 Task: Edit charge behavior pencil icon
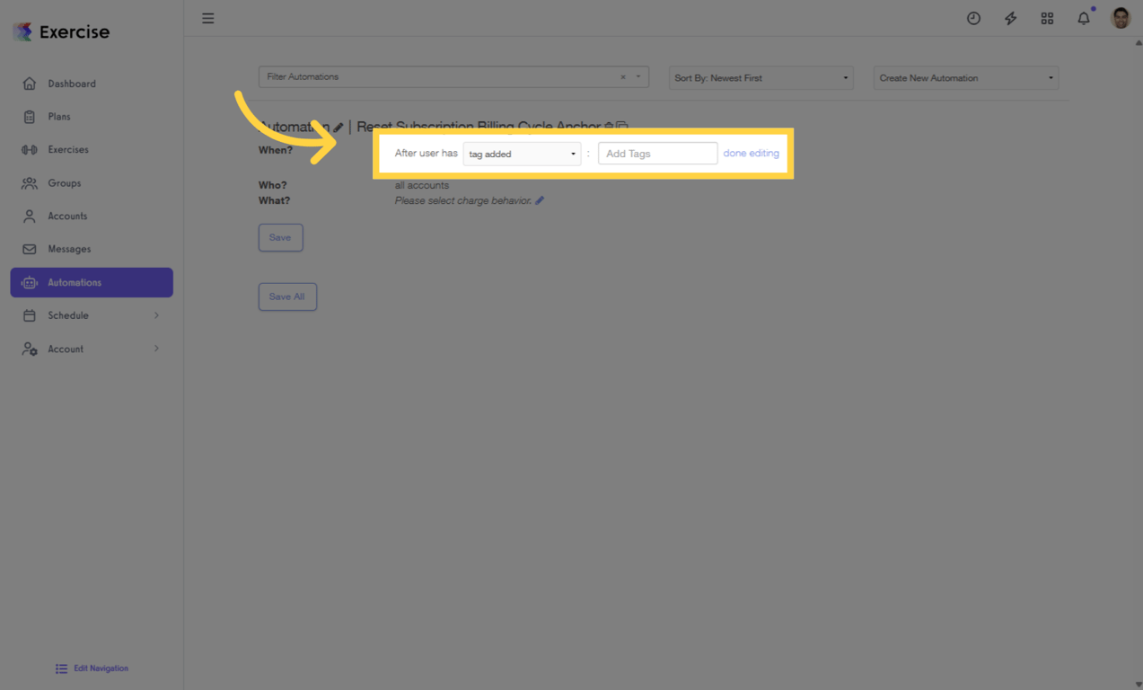540,200
